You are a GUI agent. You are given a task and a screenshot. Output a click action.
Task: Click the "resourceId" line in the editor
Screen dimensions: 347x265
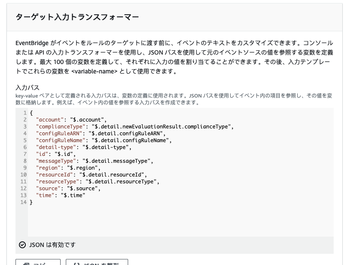[92, 175]
